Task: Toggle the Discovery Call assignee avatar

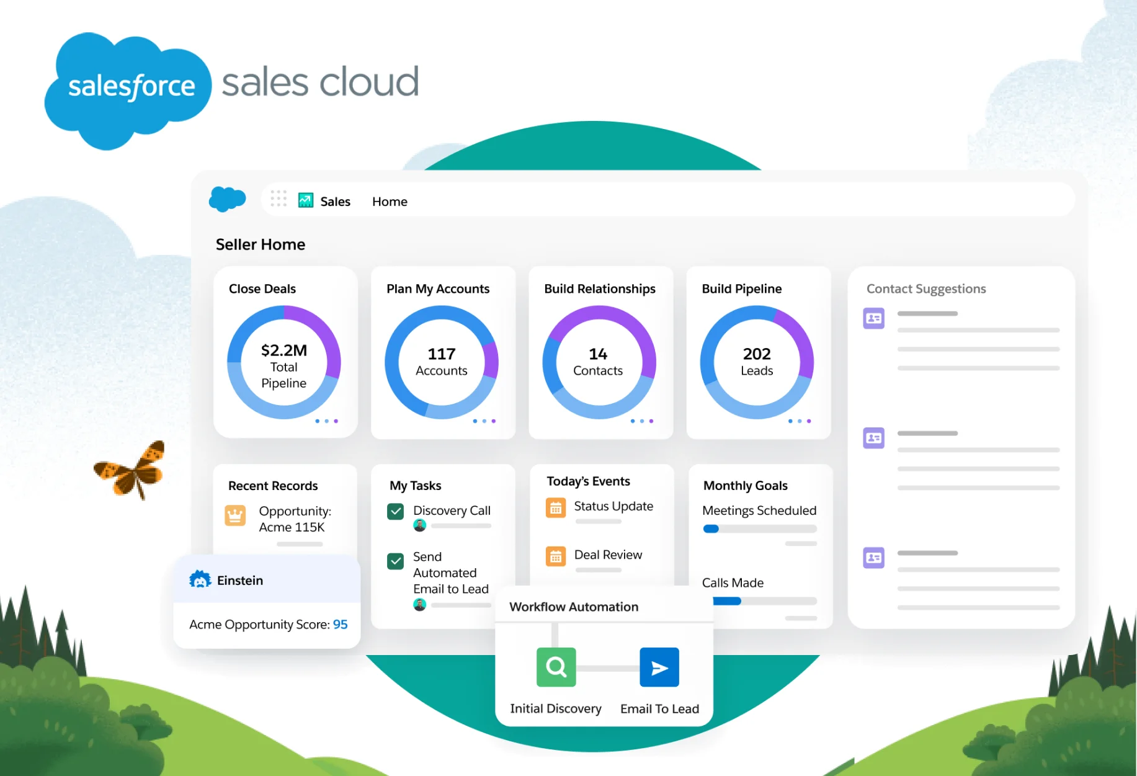Action: (x=421, y=527)
